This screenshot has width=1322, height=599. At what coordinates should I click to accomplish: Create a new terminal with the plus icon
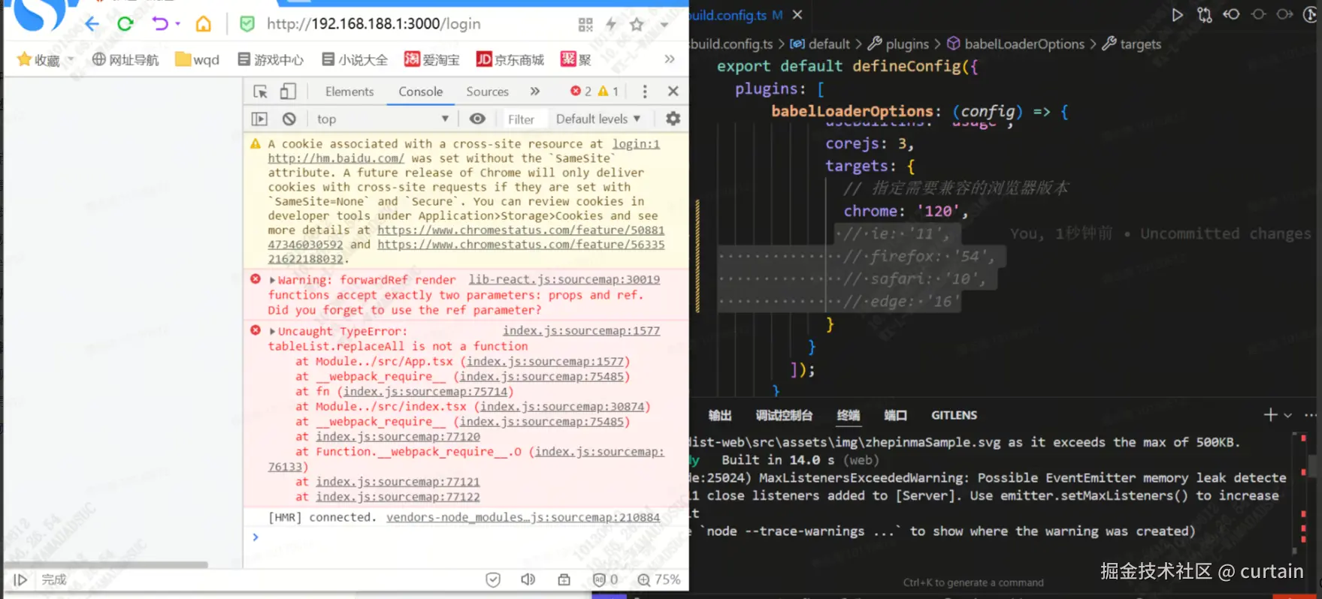(x=1270, y=415)
